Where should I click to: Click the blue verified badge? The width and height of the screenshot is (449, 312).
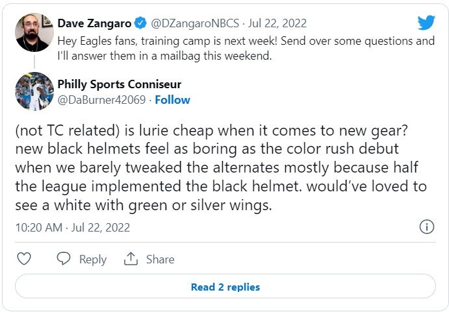coord(140,24)
